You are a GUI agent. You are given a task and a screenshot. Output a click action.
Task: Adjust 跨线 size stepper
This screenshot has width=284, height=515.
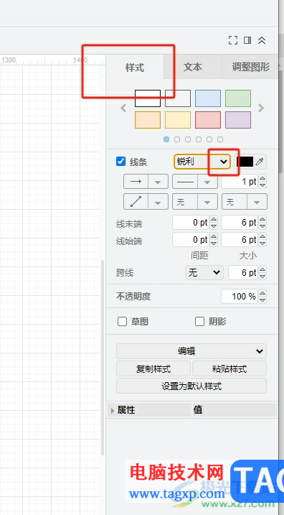(x=262, y=273)
